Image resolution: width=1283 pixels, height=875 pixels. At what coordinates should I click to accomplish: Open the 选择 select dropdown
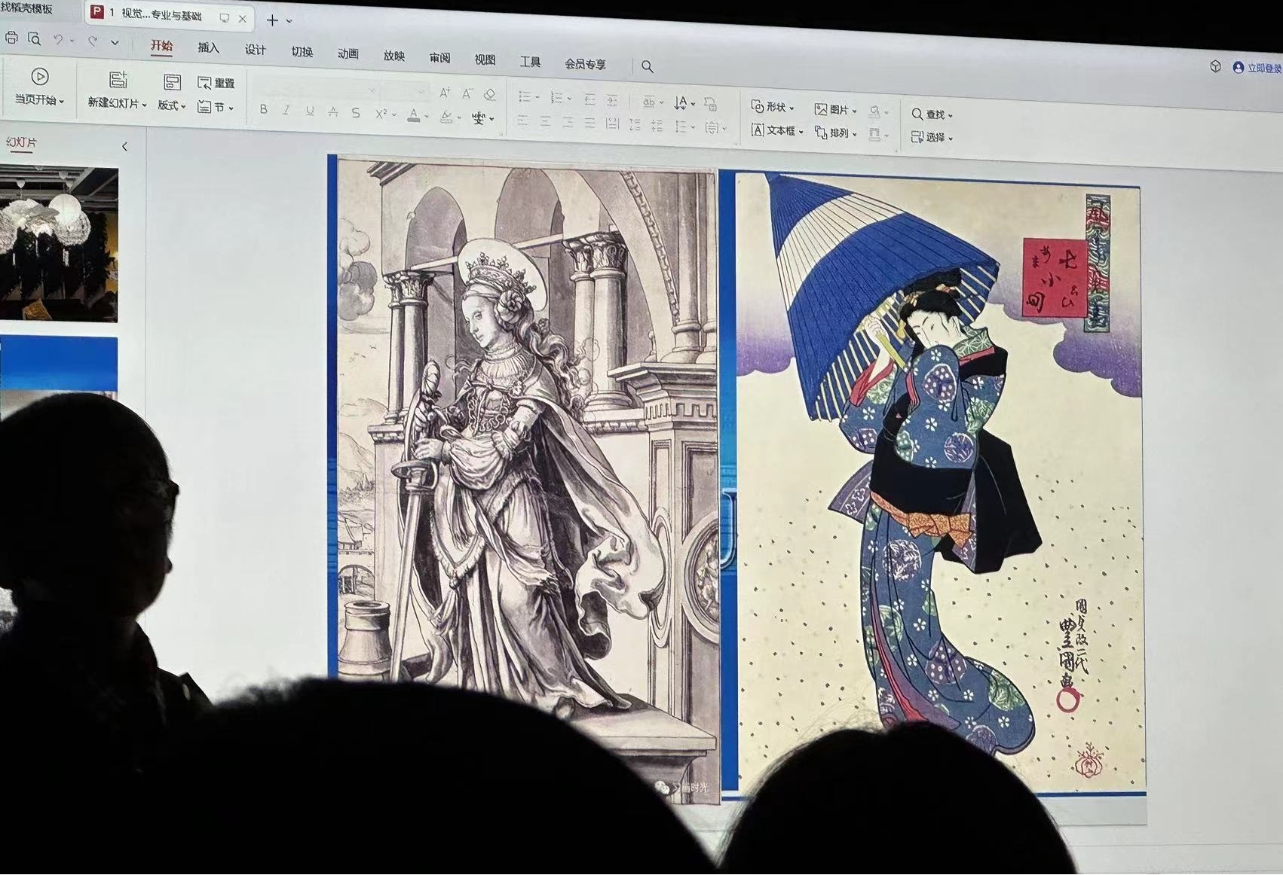950,138
